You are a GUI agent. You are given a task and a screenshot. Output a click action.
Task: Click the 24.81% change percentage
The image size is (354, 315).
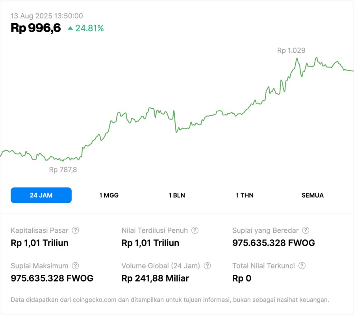point(89,28)
